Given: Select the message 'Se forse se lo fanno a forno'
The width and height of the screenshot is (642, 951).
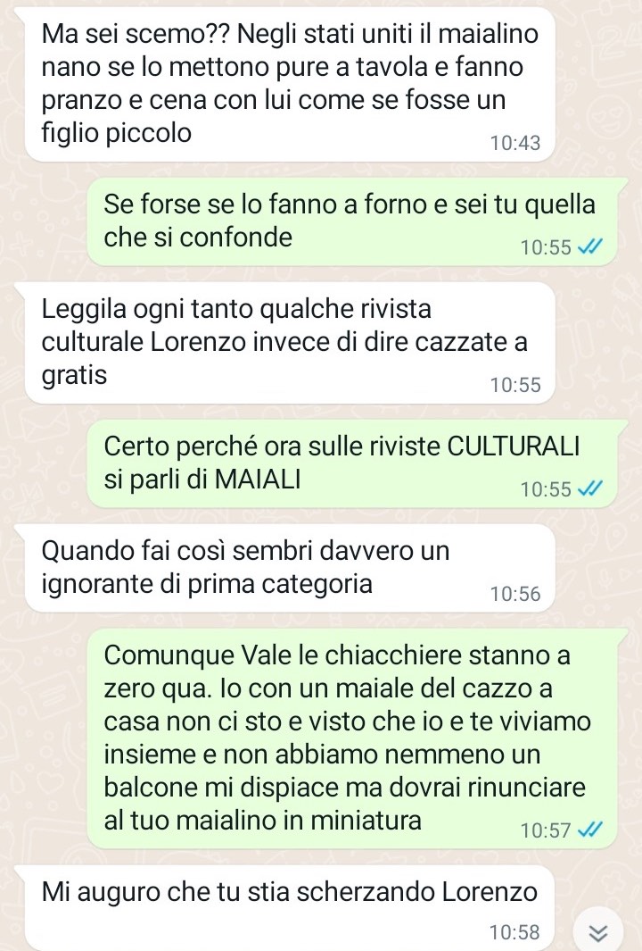Looking at the screenshot, I should [352, 222].
